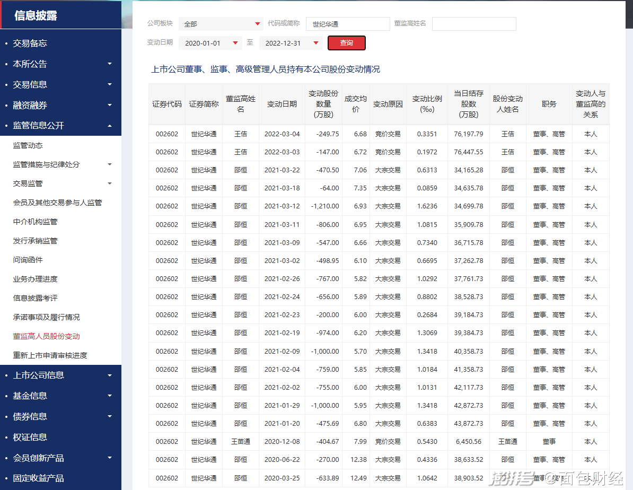Click the 董监高姓名 input field
This screenshot has width=633, height=490.
pyautogui.click(x=473, y=24)
